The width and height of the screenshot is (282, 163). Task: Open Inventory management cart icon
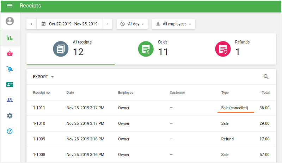click(10, 69)
